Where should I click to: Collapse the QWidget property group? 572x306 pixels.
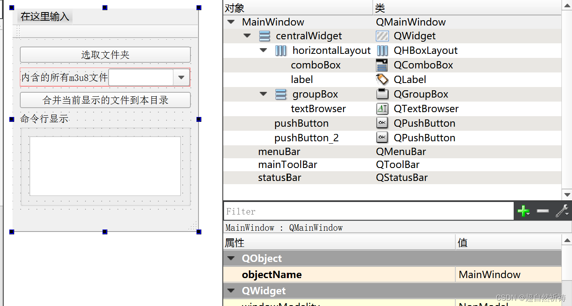[x=231, y=291]
